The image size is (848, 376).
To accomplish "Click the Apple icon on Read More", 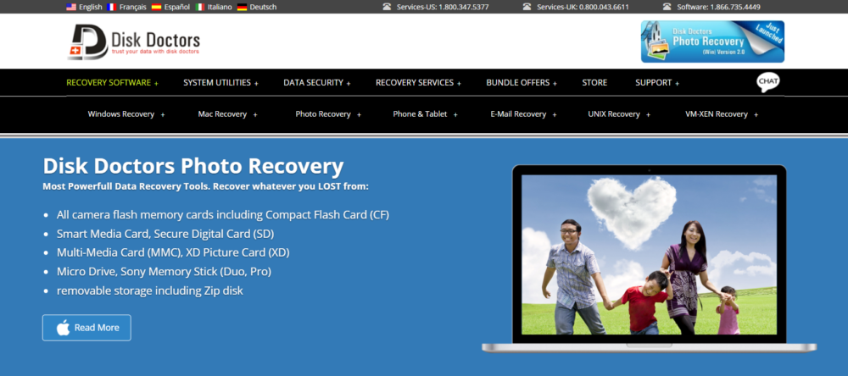I will coord(64,328).
